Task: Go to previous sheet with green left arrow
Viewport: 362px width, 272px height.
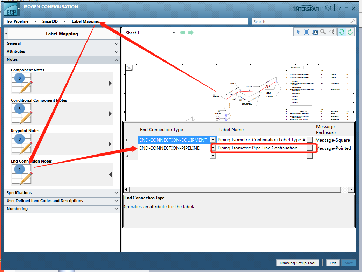Action: pyautogui.click(x=182, y=33)
